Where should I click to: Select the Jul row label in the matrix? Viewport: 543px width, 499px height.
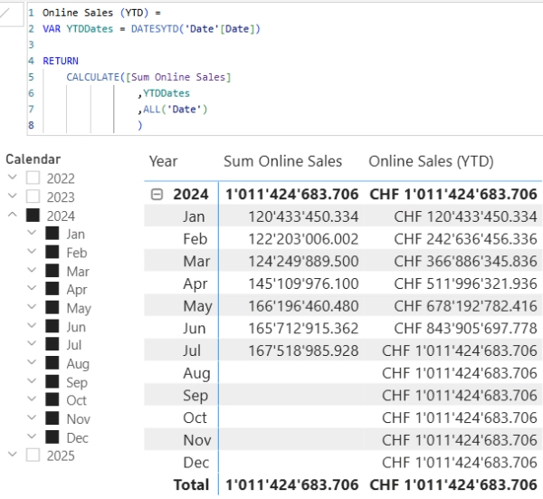[x=194, y=350]
